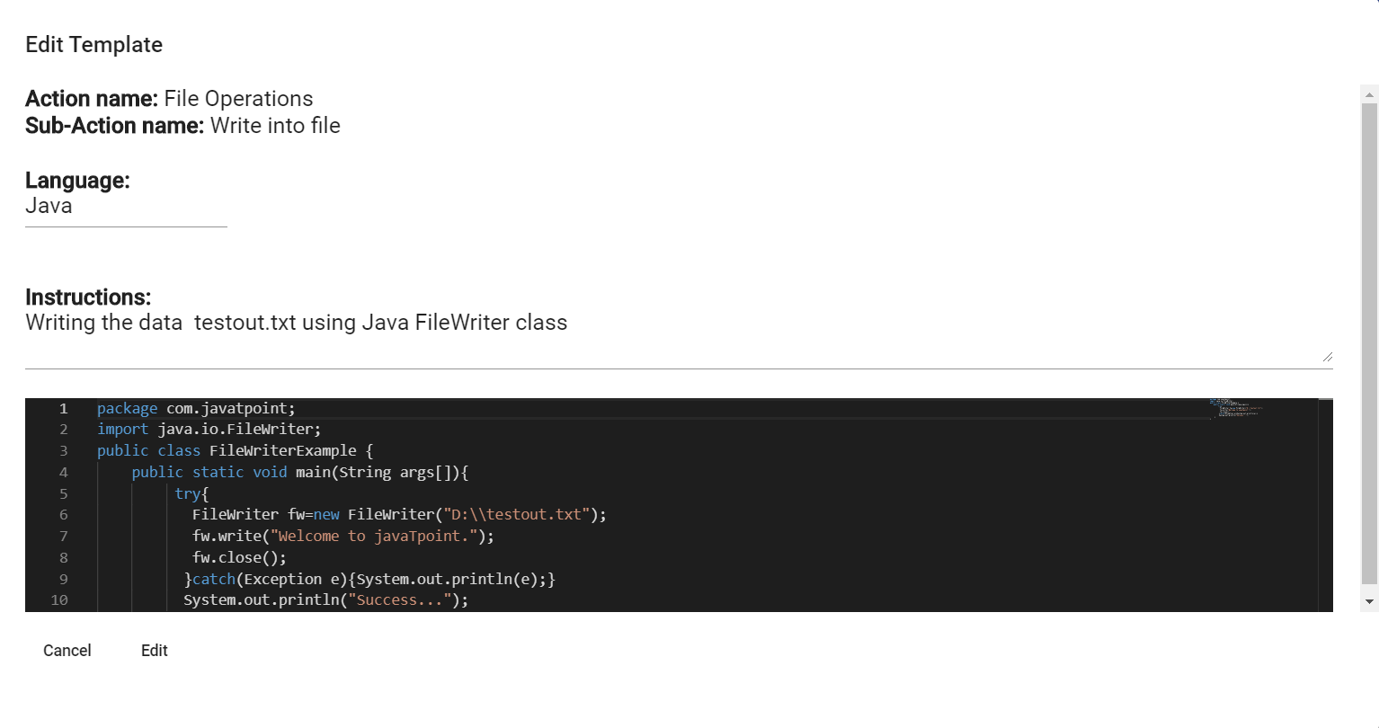The image size is (1379, 728).
Task: Click the FileWriterExample class name
Action: tap(282, 450)
